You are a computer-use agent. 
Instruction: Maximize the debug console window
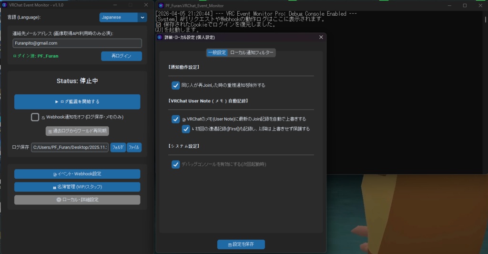[465, 6]
